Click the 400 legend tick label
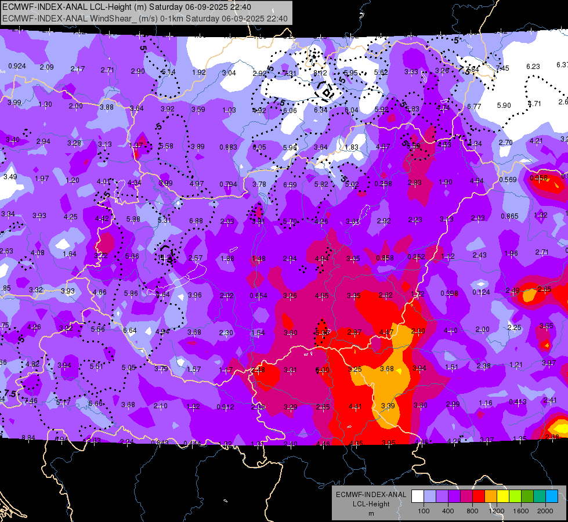This screenshot has height=522, width=568. (448, 511)
